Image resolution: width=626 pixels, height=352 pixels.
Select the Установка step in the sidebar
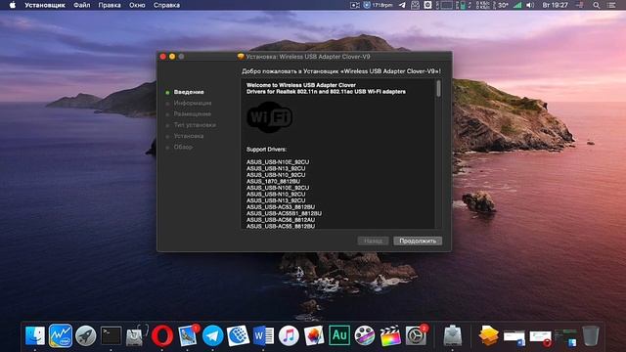pos(189,136)
